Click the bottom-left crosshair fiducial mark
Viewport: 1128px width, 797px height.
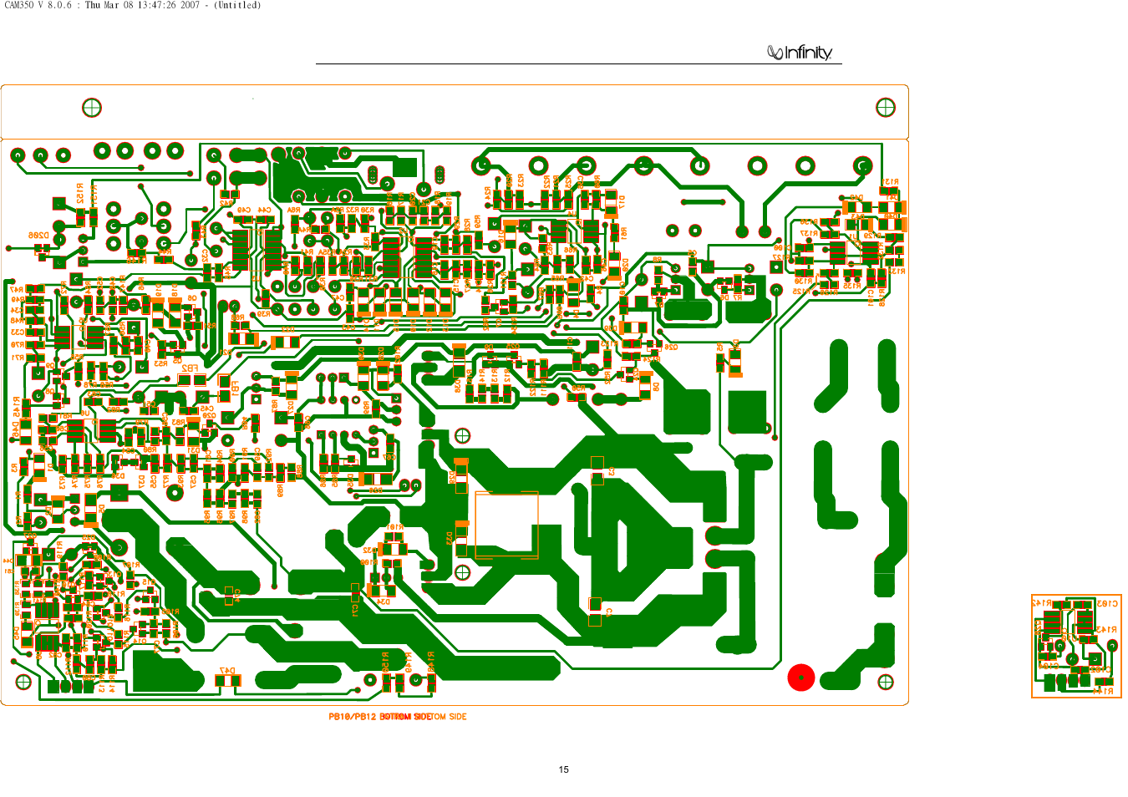coord(23,682)
